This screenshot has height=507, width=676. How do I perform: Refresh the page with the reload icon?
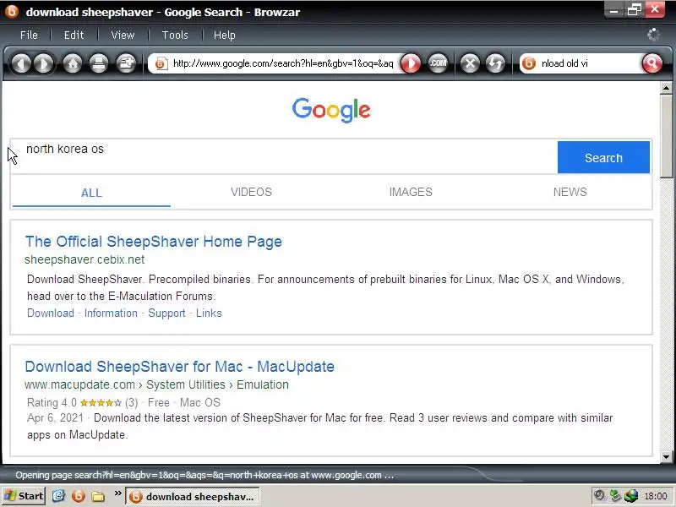click(495, 64)
